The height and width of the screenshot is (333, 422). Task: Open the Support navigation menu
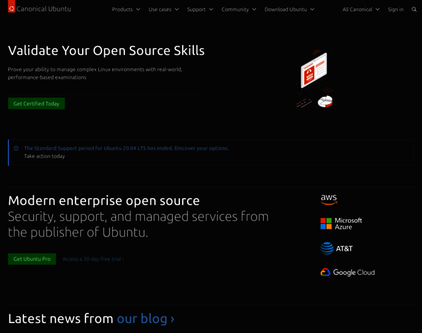[200, 9]
